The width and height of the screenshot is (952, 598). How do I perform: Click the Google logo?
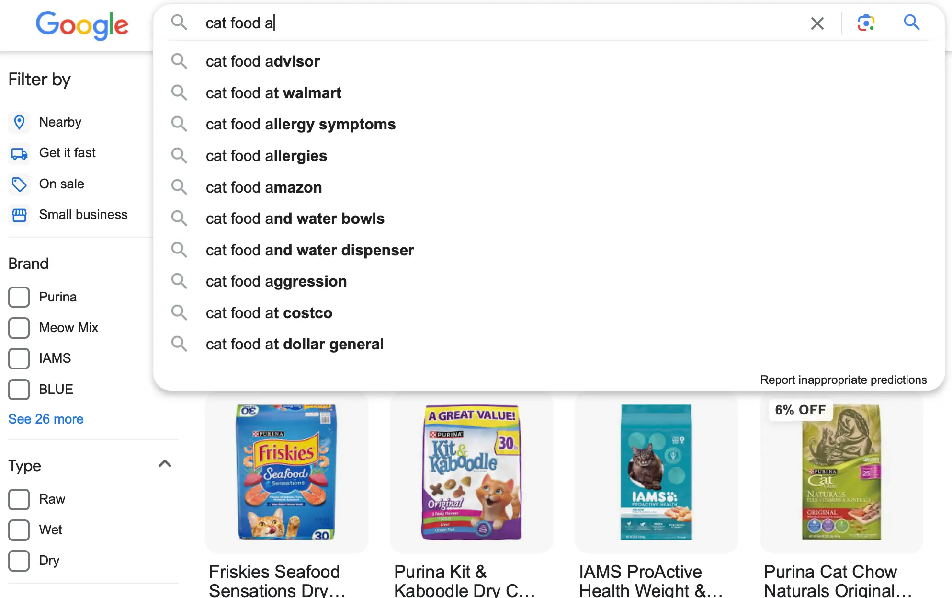pyautogui.click(x=82, y=25)
